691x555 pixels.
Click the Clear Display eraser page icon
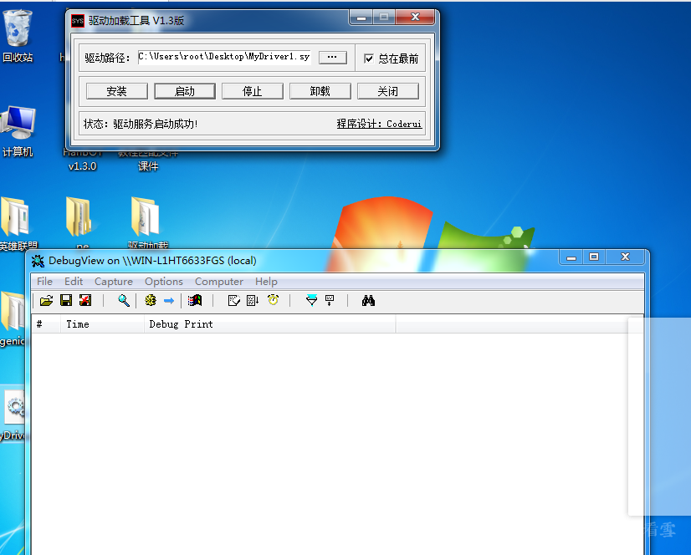[x=234, y=301]
